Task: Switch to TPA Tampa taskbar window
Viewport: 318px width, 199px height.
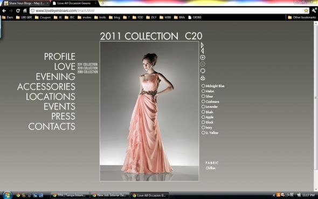Action: 70,195
